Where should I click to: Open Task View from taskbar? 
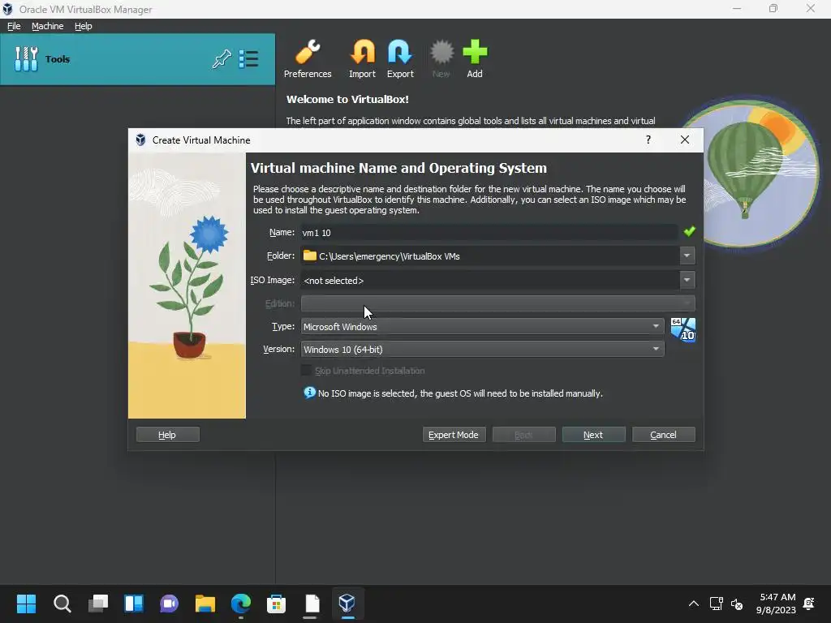pyautogui.click(x=98, y=604)
